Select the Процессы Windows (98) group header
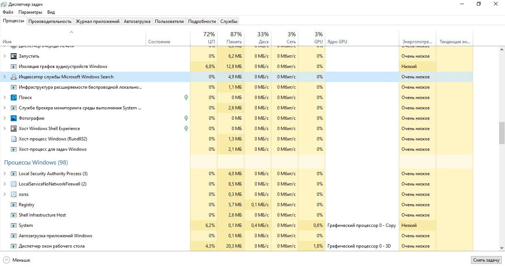Screen dimensions: 505x269 (x=36, y=163)
